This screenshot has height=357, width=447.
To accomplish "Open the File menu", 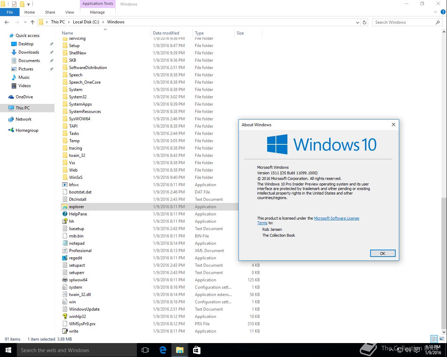I will (x=10, y=12).
